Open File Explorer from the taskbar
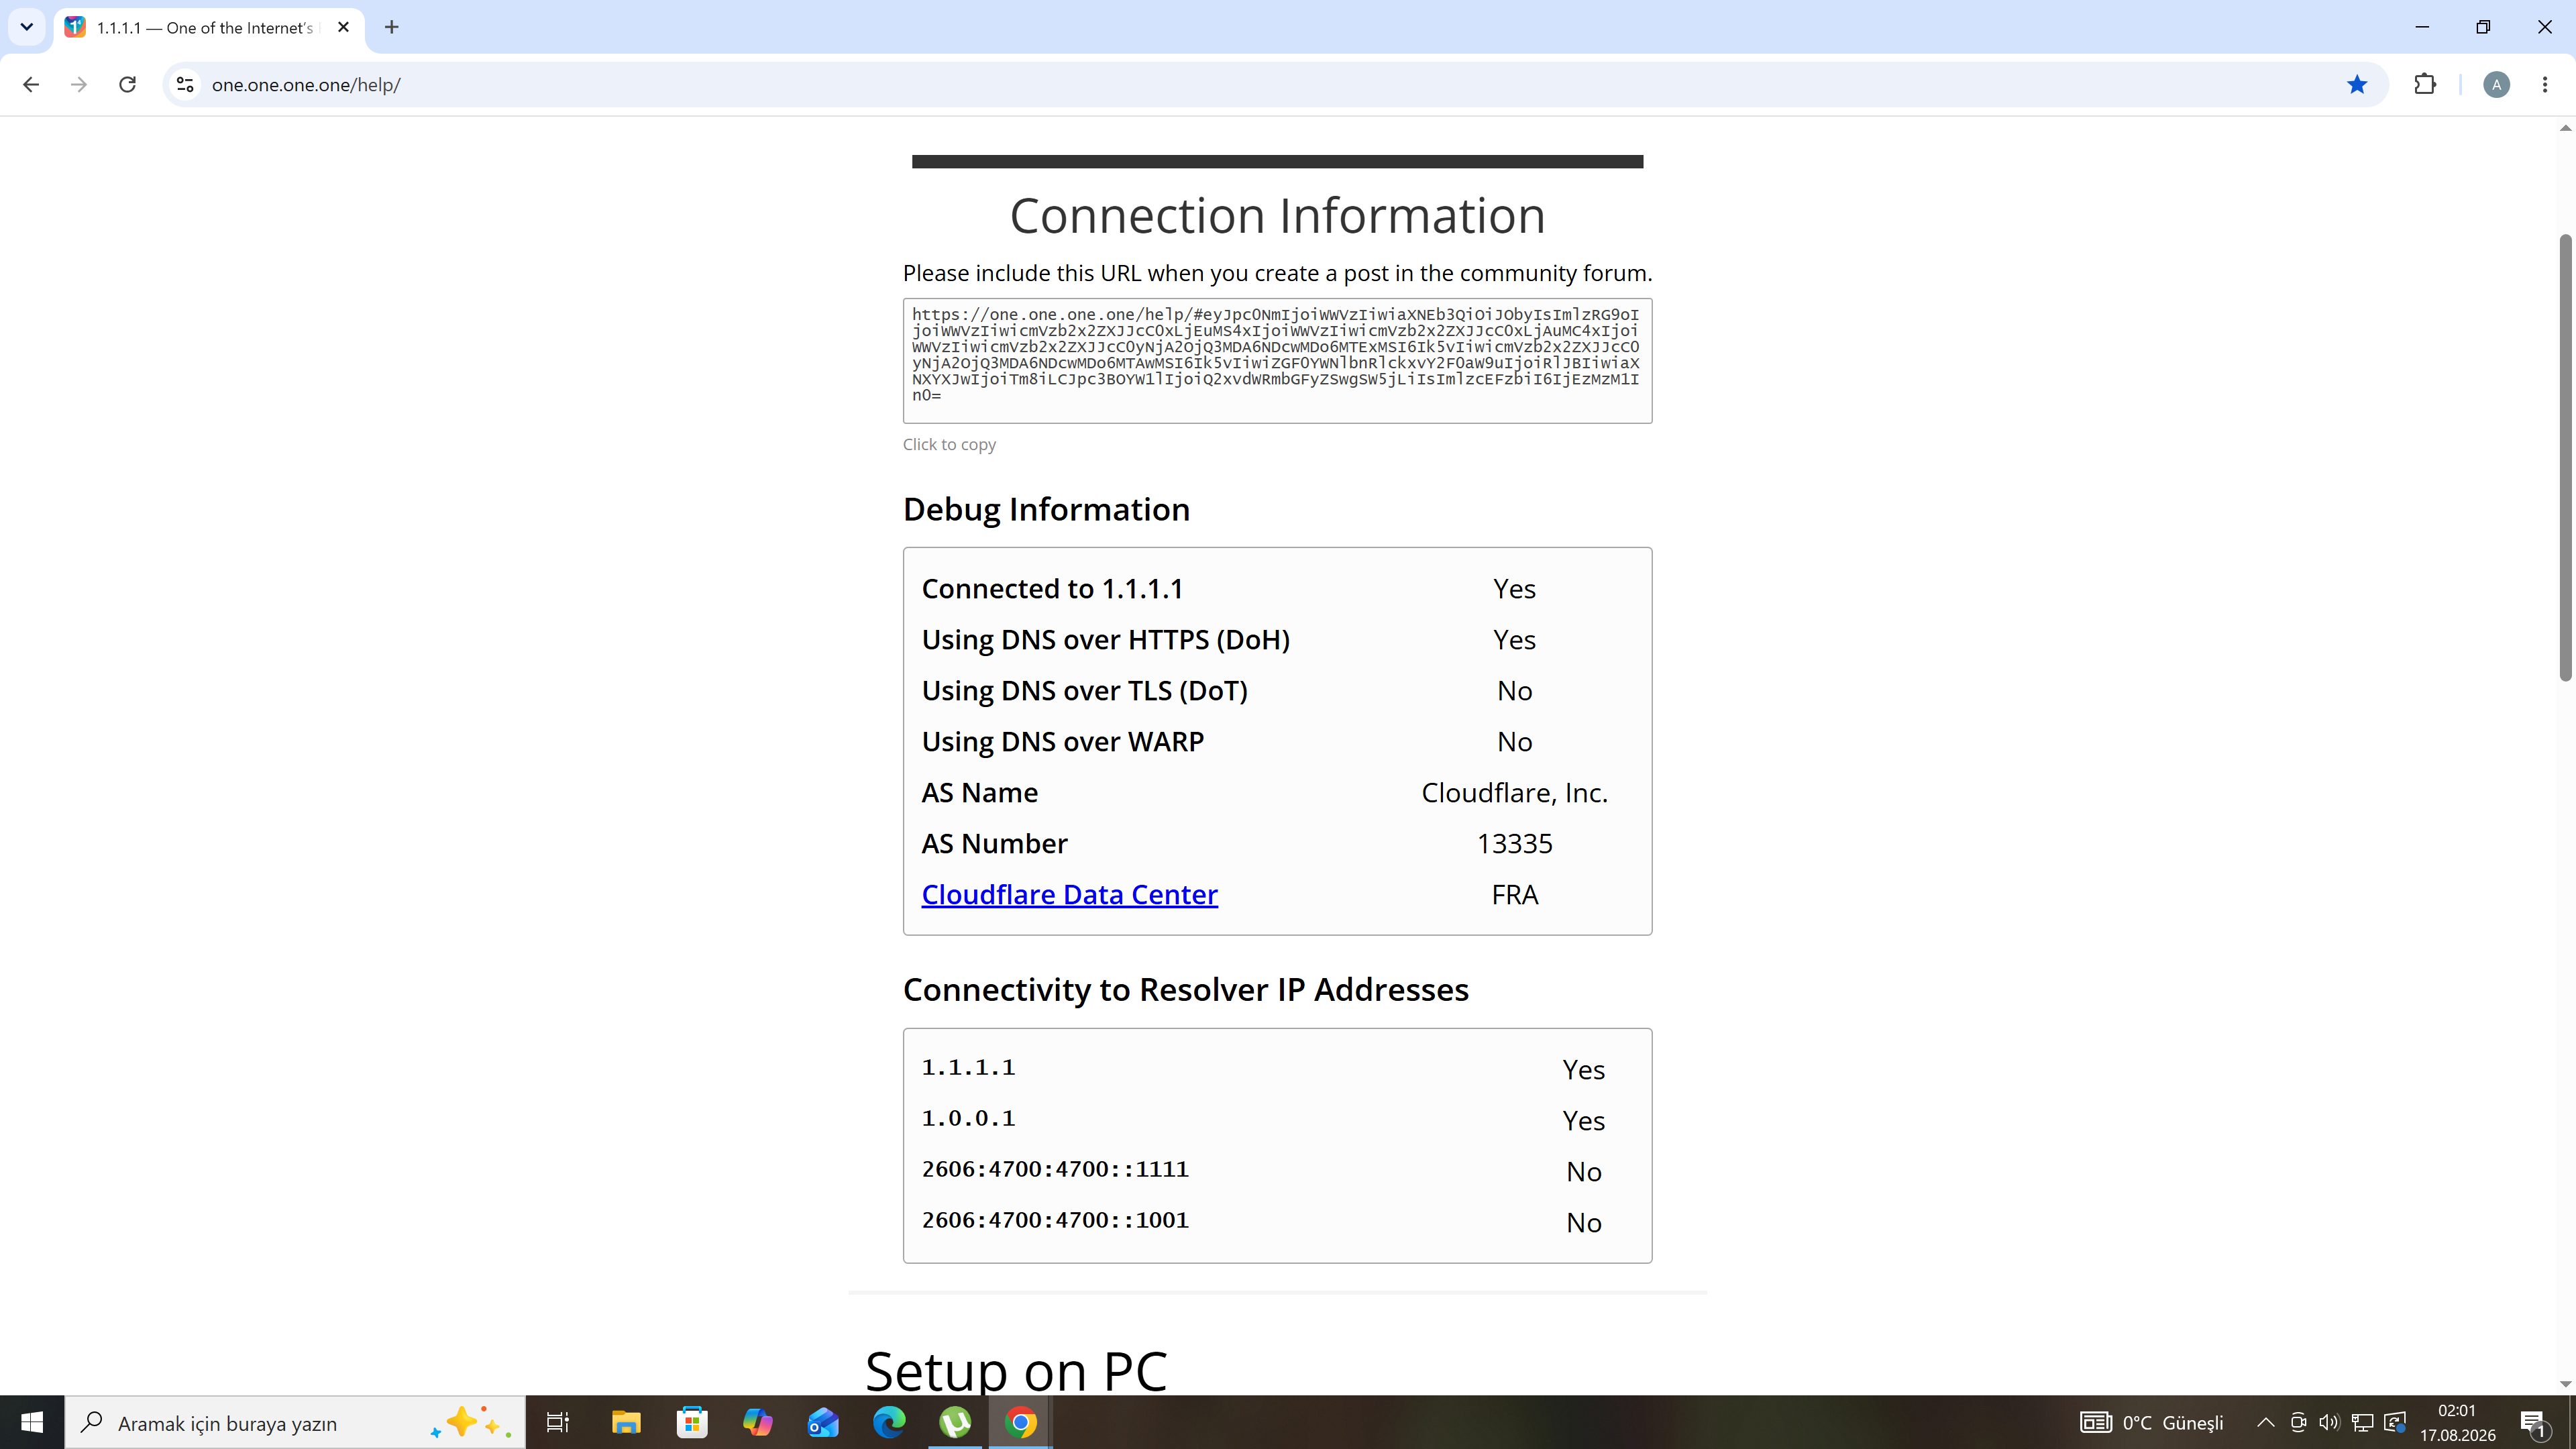The width and height of the screenshot is (2576, 1449). pos(626,1422)
